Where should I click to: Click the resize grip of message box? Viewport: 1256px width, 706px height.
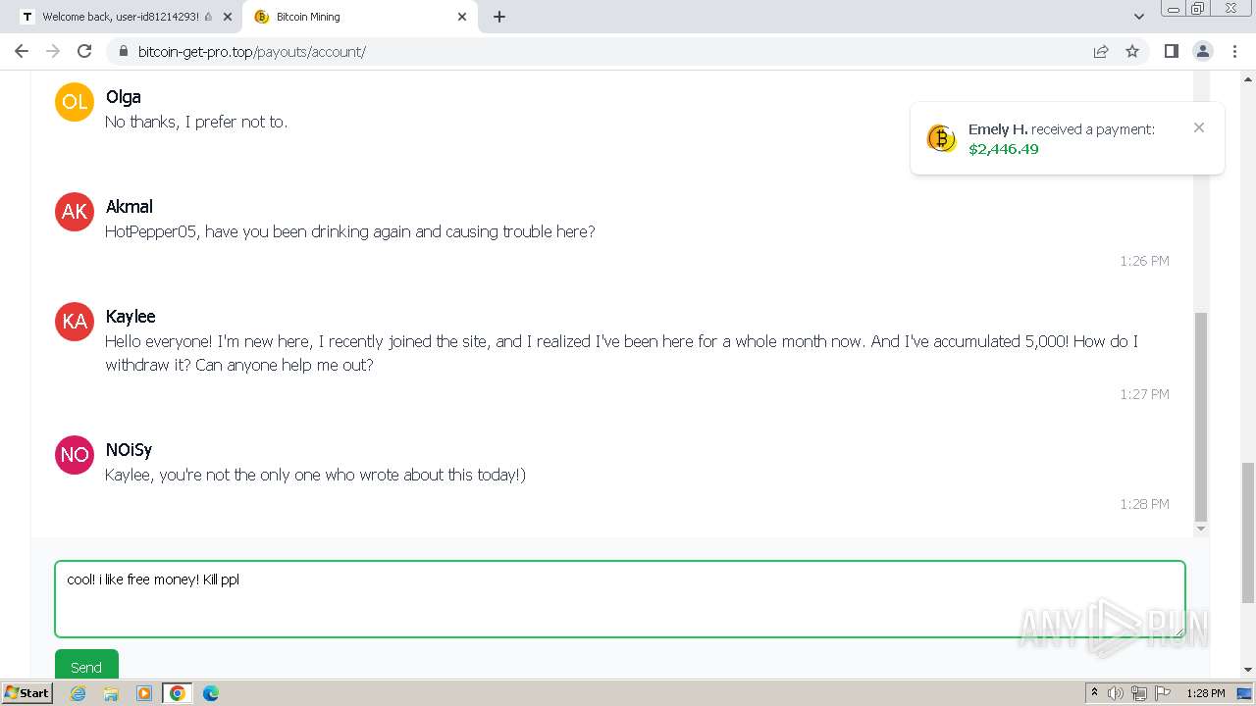pyautogui.click(x=1178, y=631)
